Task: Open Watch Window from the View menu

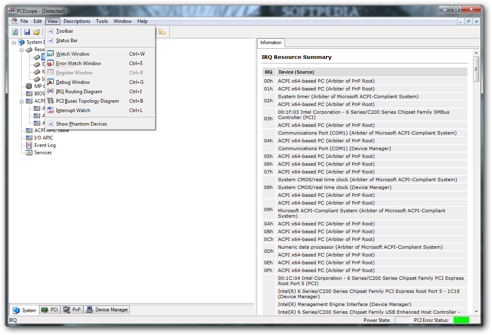Action: click(x=100, y=54)
